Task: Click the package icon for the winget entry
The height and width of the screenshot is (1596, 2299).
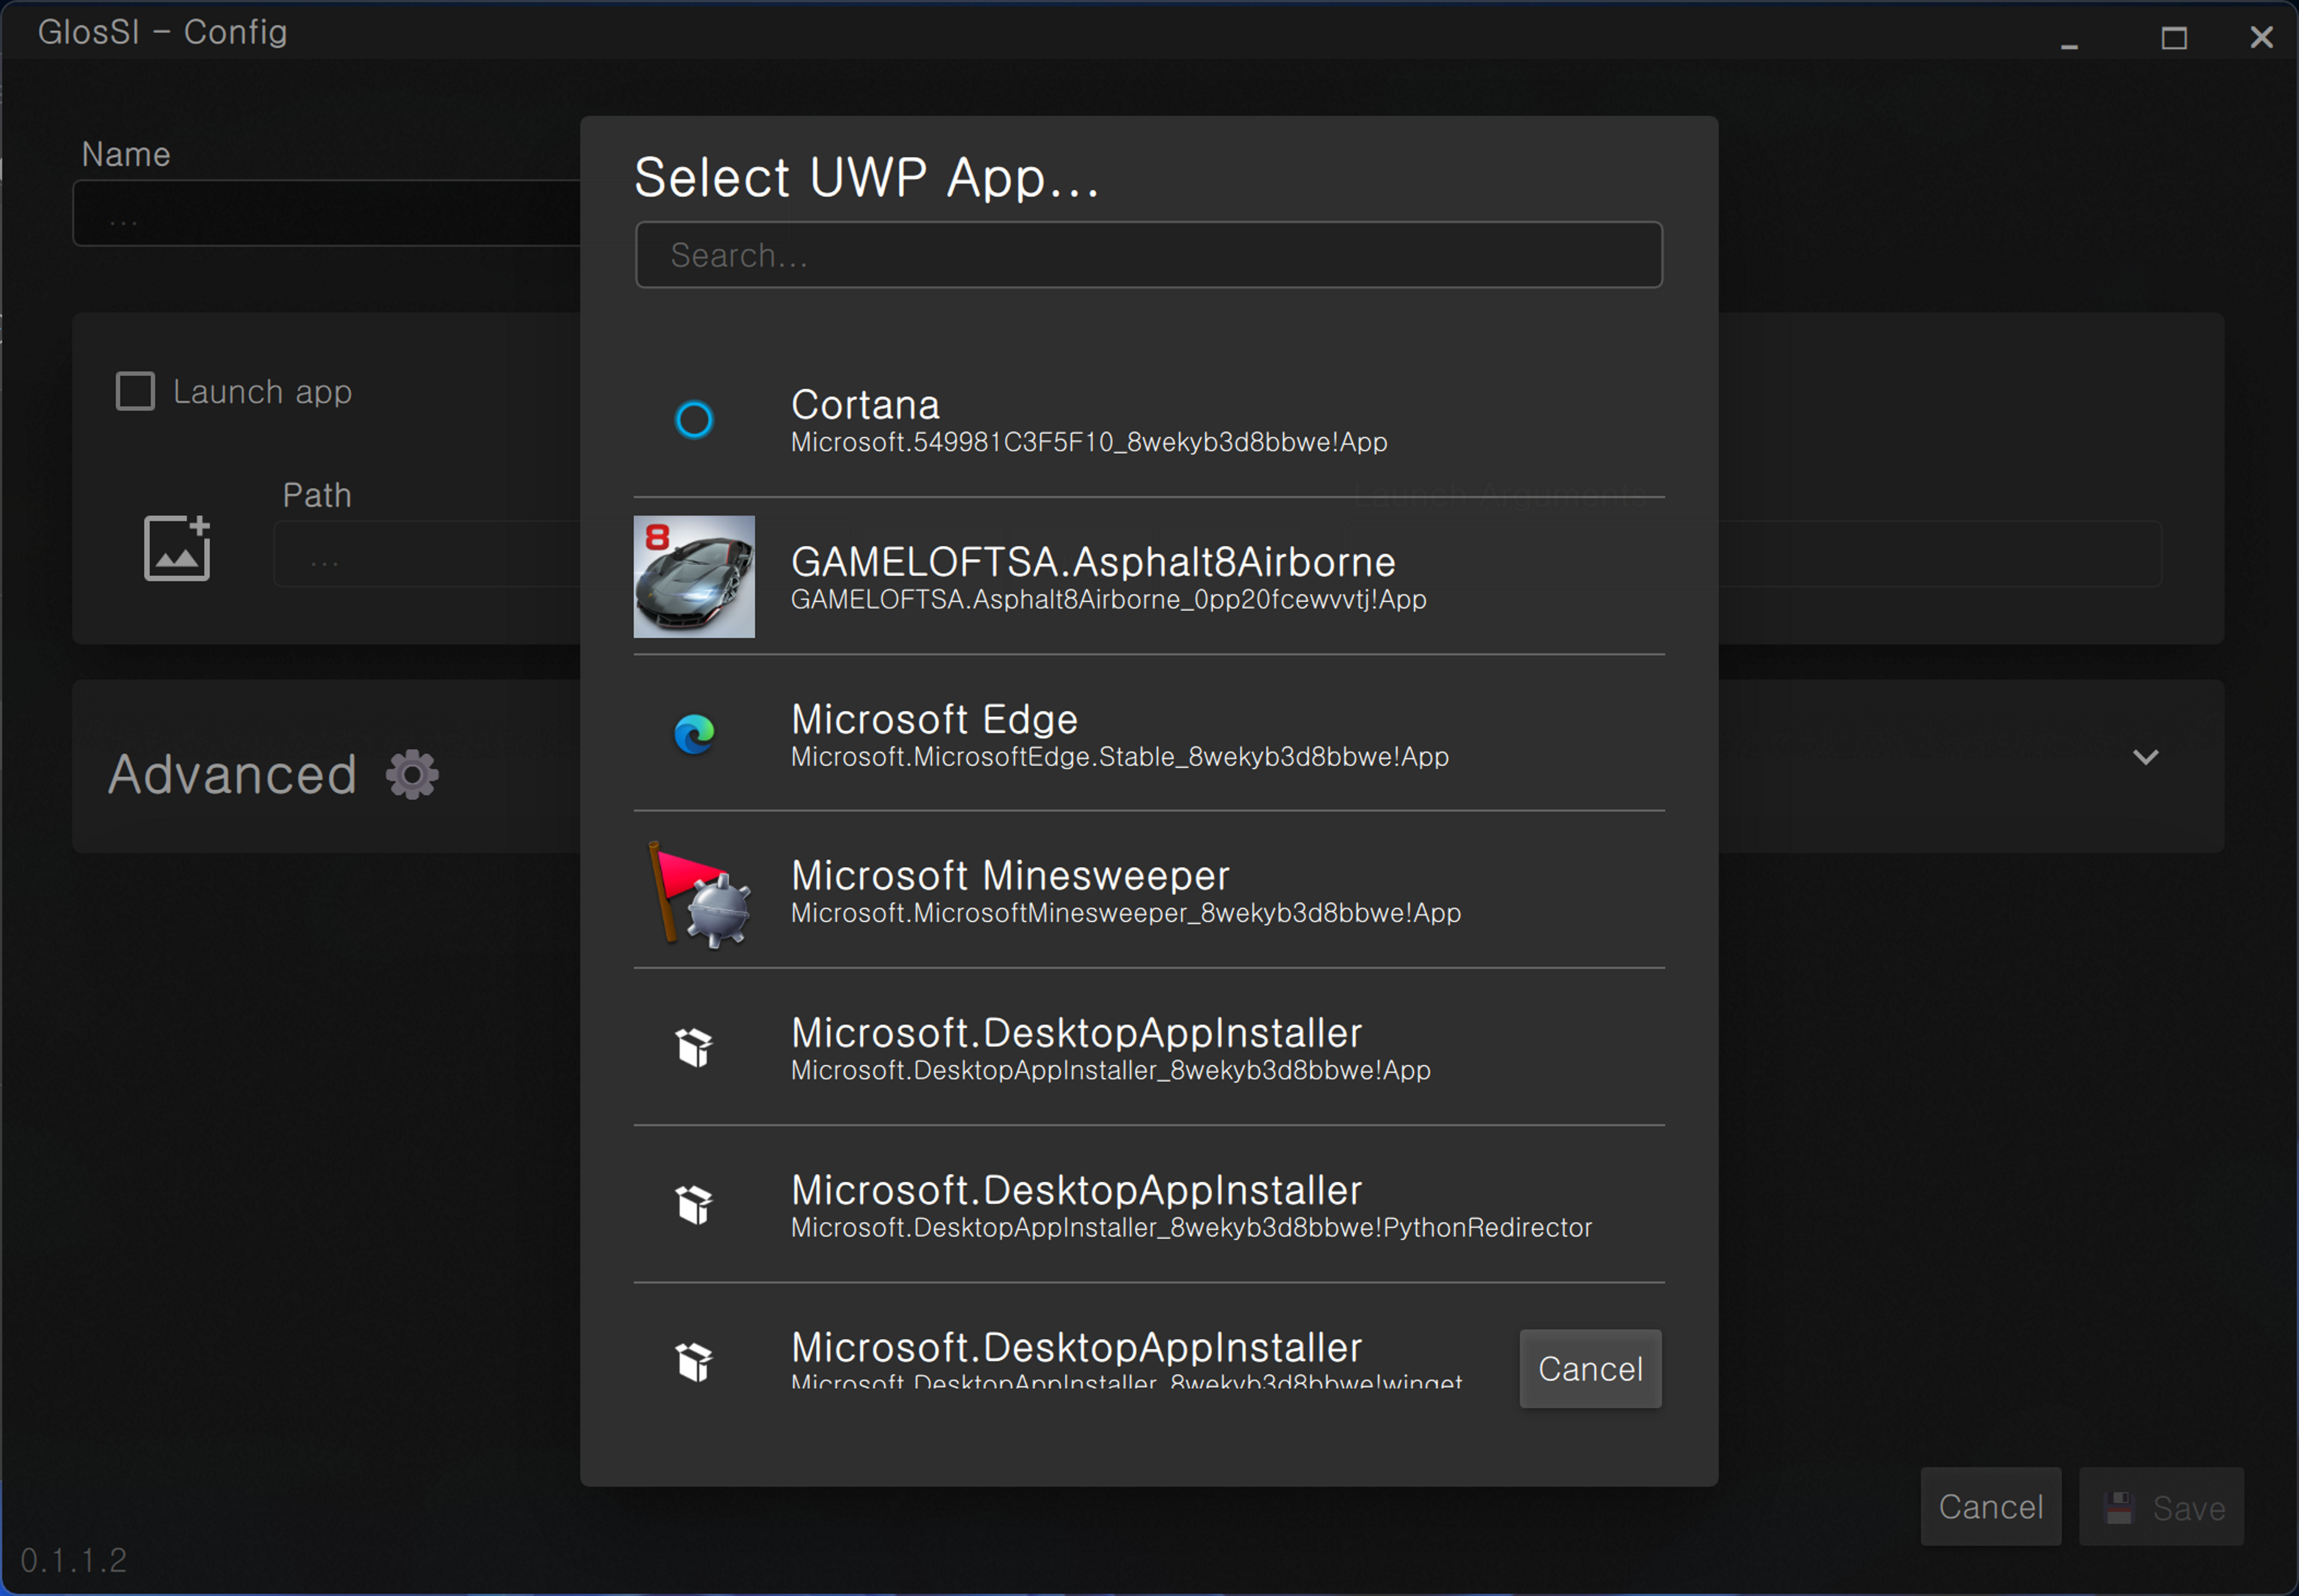Action: point(694,1361)
